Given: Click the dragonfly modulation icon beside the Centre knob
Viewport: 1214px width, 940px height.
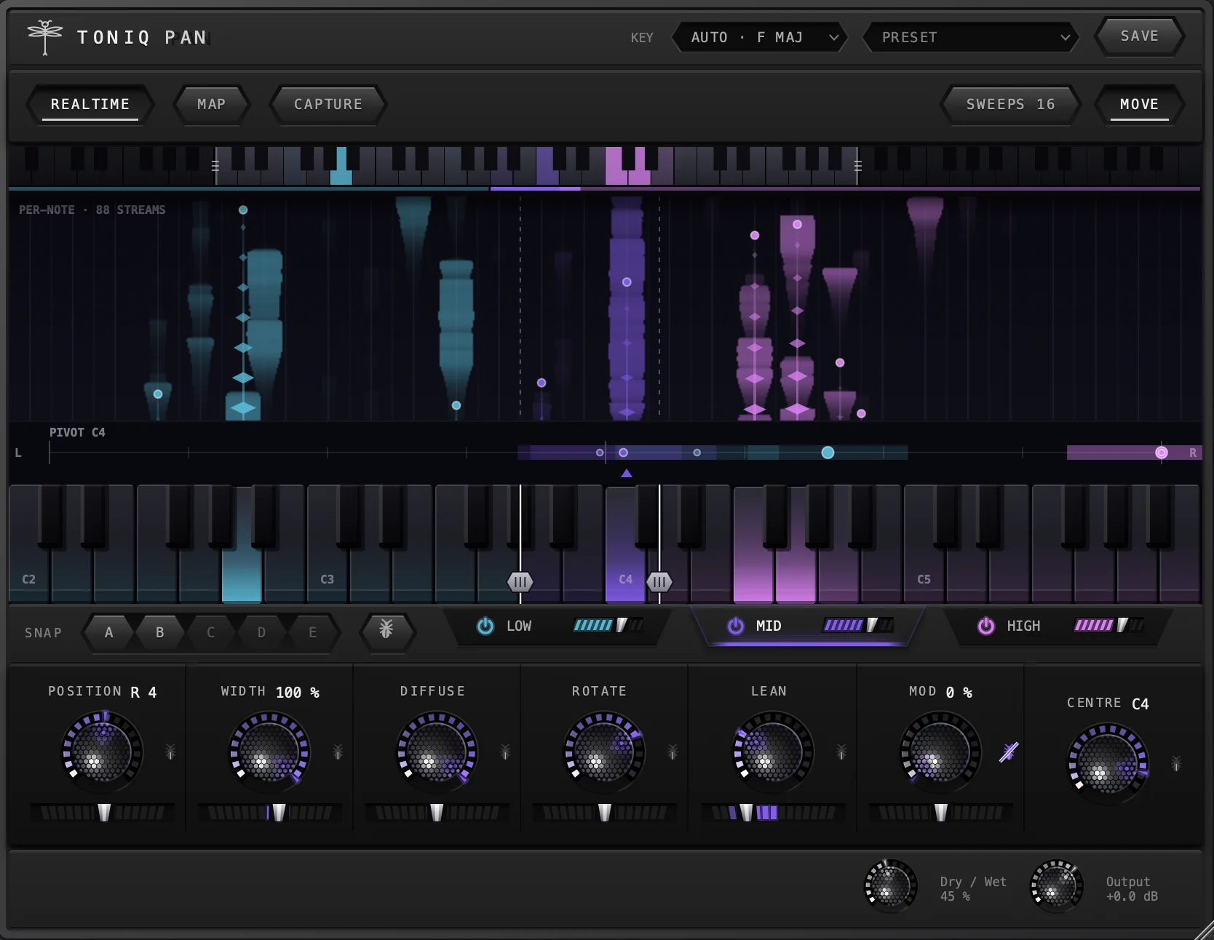Looking at the screenshot, I should point(1176,763).
